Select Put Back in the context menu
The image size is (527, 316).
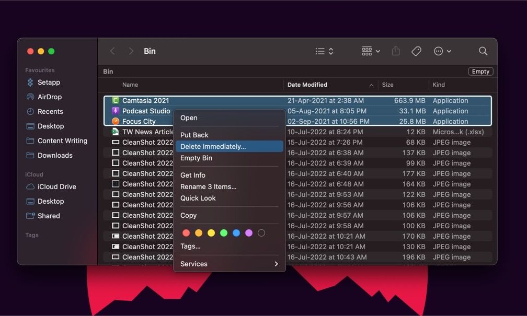pyautogui.click(x=229, y=135)
